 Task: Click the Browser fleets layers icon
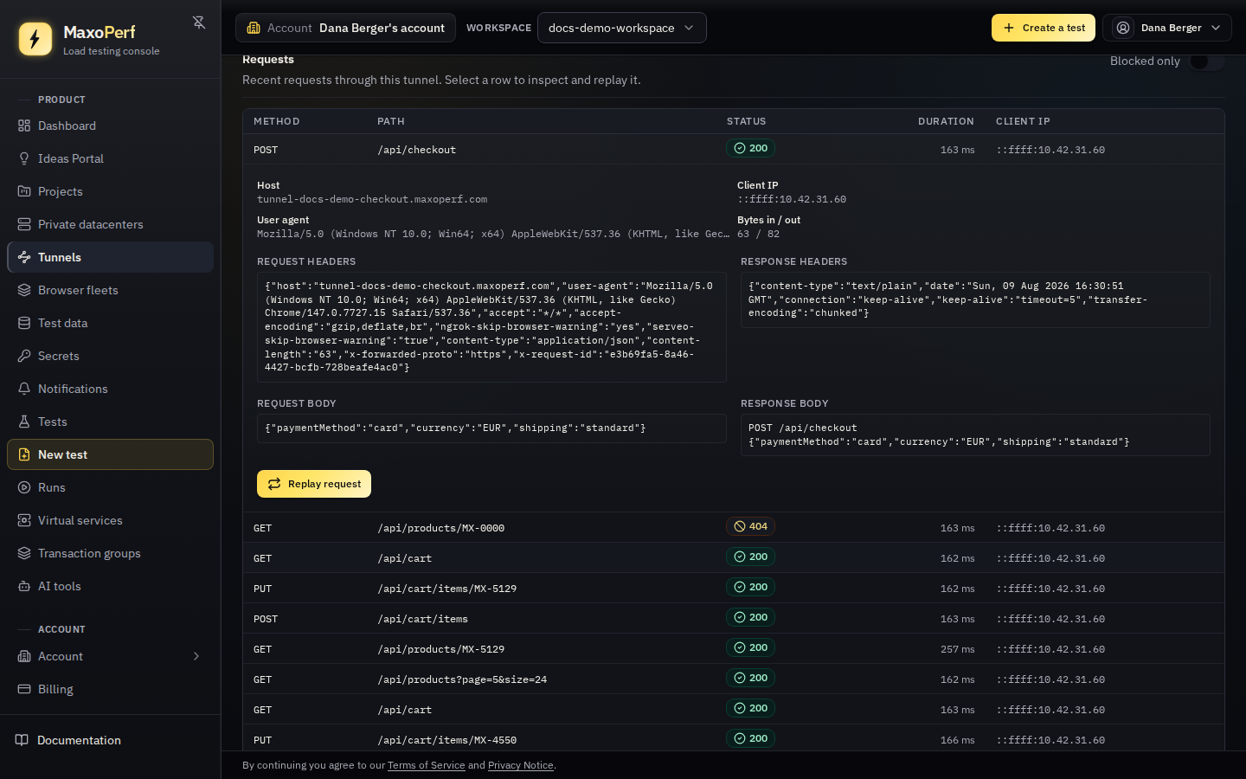click(24, 290)
